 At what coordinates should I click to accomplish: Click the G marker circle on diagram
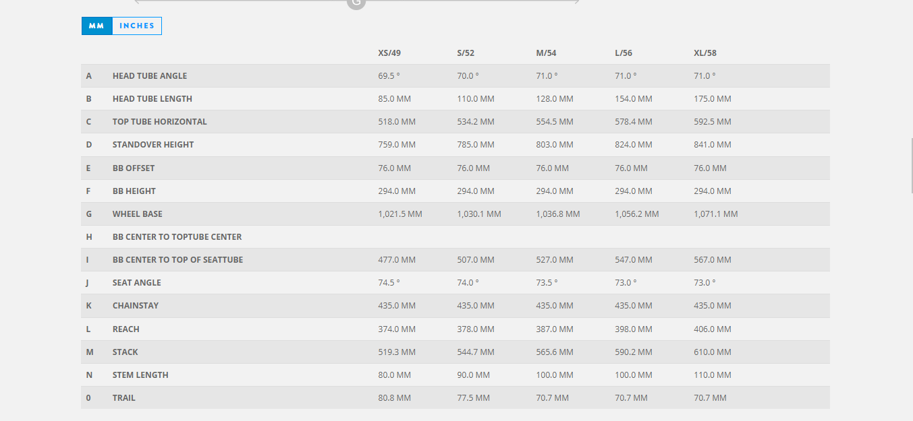356,3
